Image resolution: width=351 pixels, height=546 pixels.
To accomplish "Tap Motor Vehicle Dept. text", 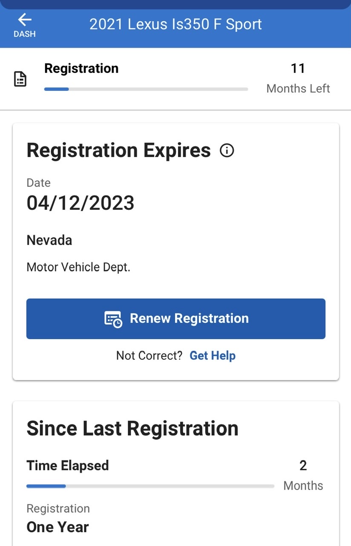I will click(x=78, y=267).
